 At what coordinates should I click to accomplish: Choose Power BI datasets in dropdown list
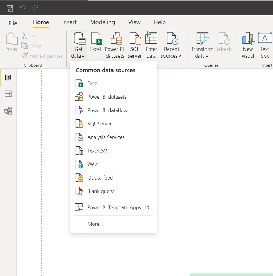113,97
